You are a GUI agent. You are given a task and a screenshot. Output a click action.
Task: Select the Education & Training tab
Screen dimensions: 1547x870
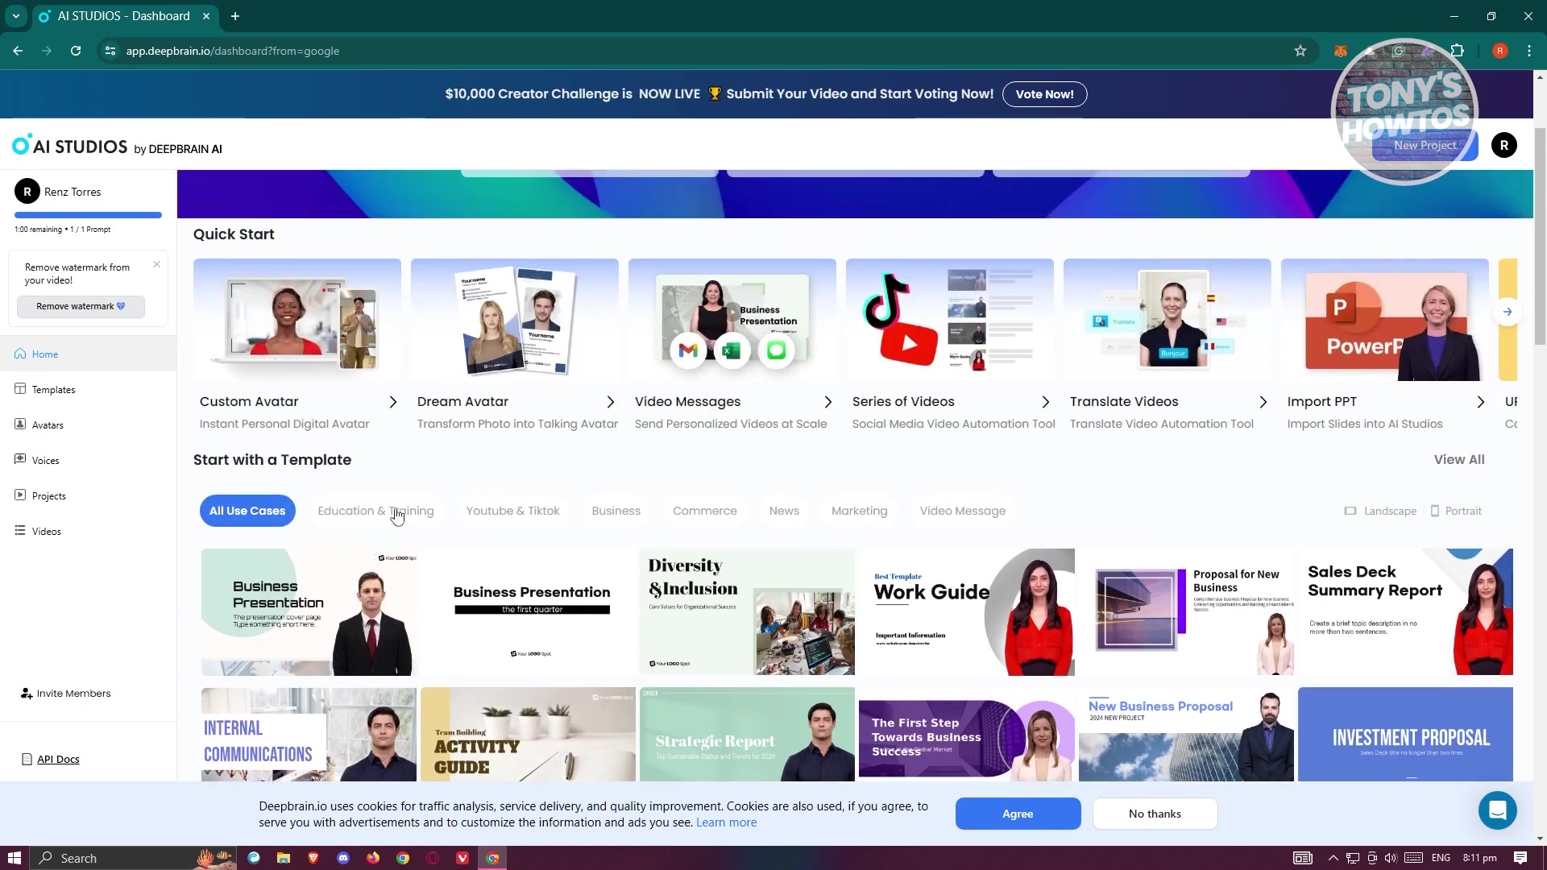pyautogui.click(x=375, y=511)
